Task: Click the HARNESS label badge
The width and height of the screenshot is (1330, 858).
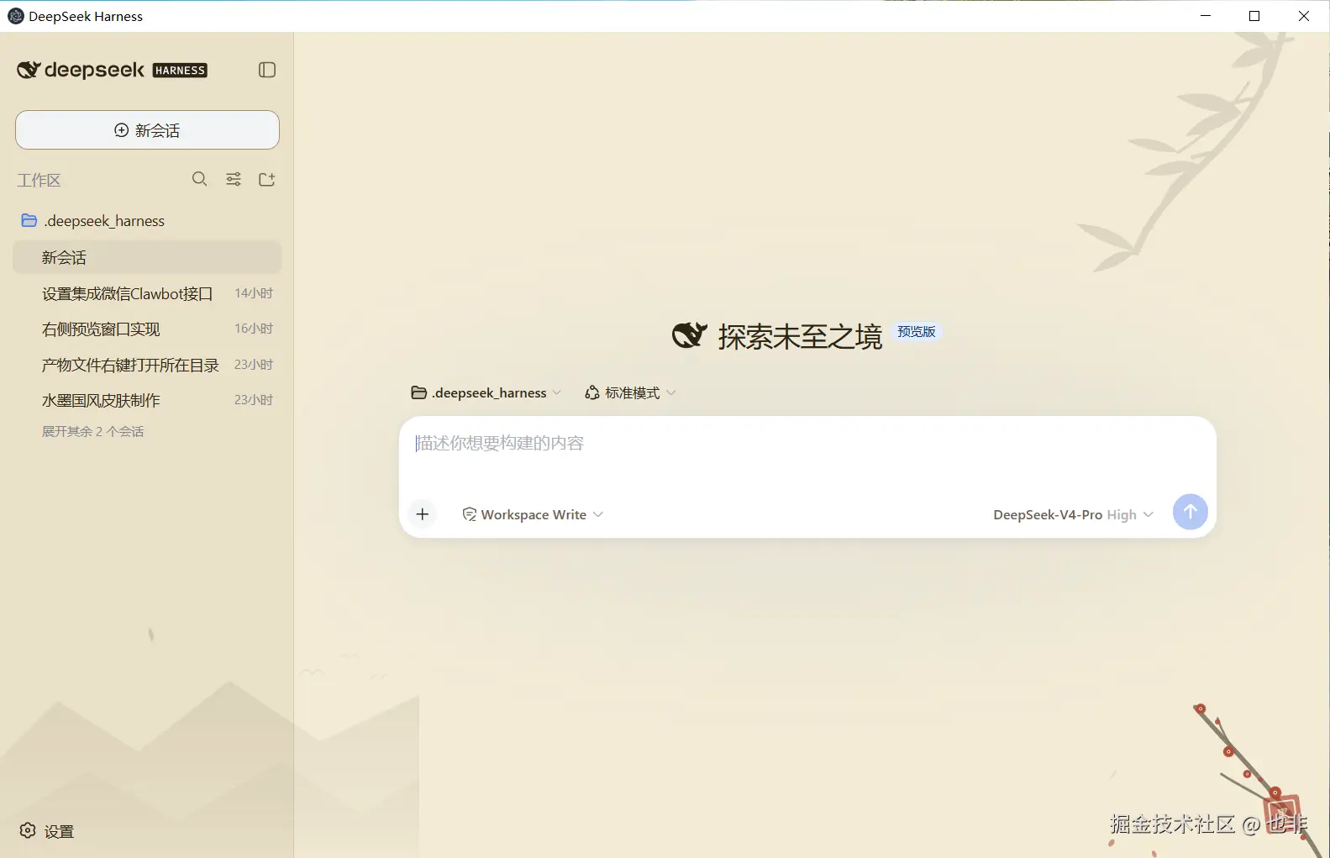Action: (x=180, y=71)
